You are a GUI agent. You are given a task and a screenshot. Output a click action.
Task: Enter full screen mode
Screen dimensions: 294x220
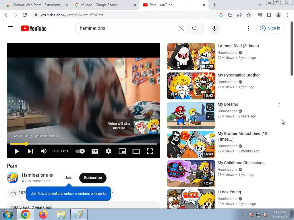[150, 151]
